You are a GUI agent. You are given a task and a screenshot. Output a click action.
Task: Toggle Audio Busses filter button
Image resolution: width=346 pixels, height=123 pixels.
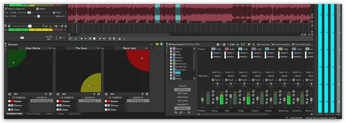pyautogui.click(x=182, y=97)
